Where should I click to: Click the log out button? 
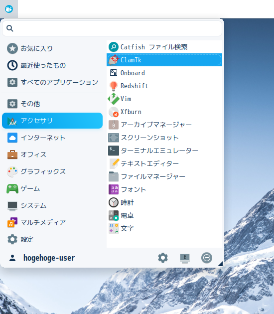pos(207,258)
